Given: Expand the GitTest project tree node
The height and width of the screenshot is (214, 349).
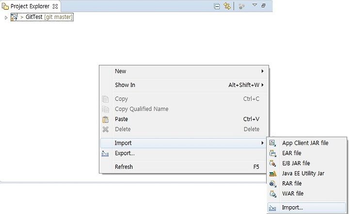Looking at the screenshot, I should 6,17.
